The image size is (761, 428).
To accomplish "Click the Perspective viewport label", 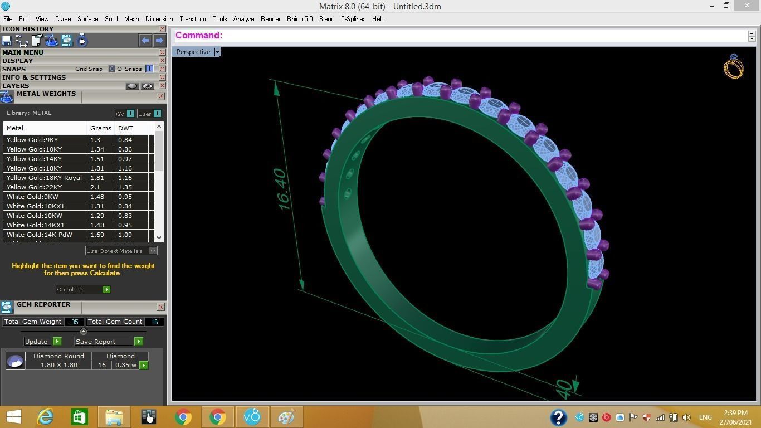I will [193, 52].
